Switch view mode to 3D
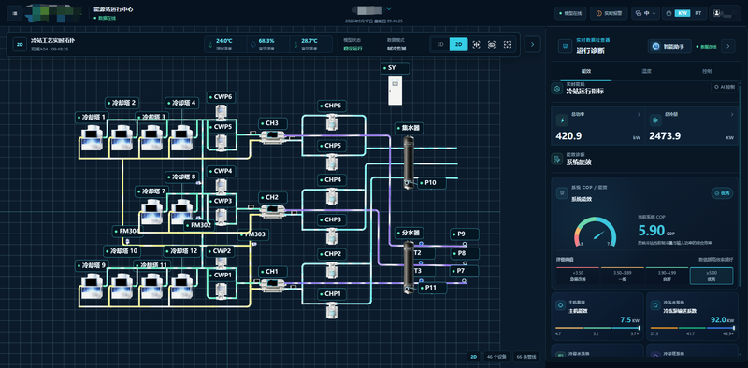Screen dimensions: 748x368 pos(440,44)
